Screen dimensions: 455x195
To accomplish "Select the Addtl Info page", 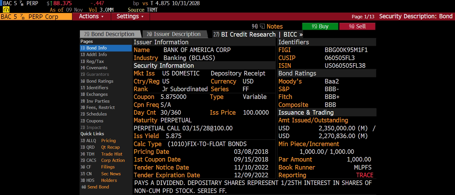I will (106, 55).
